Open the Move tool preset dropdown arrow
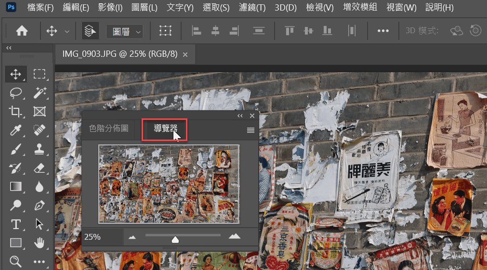Screen dimensions: 487x270 [x=67, y=31]
